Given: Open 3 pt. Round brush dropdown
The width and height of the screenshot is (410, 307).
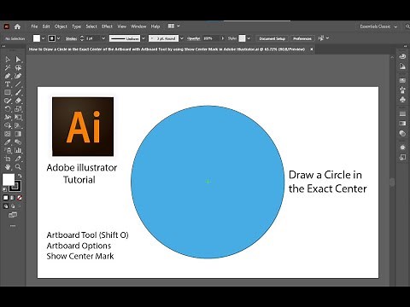Looking at the screenshot, I should (182, 38).
